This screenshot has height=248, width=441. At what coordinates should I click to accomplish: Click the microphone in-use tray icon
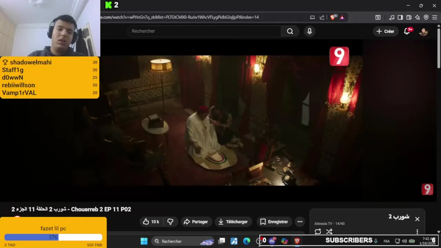376,241
